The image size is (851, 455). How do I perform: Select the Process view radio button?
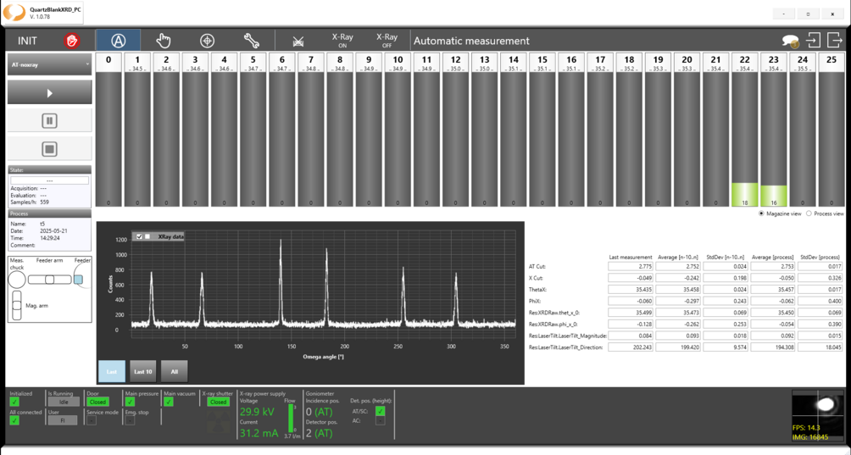(809, 214)
